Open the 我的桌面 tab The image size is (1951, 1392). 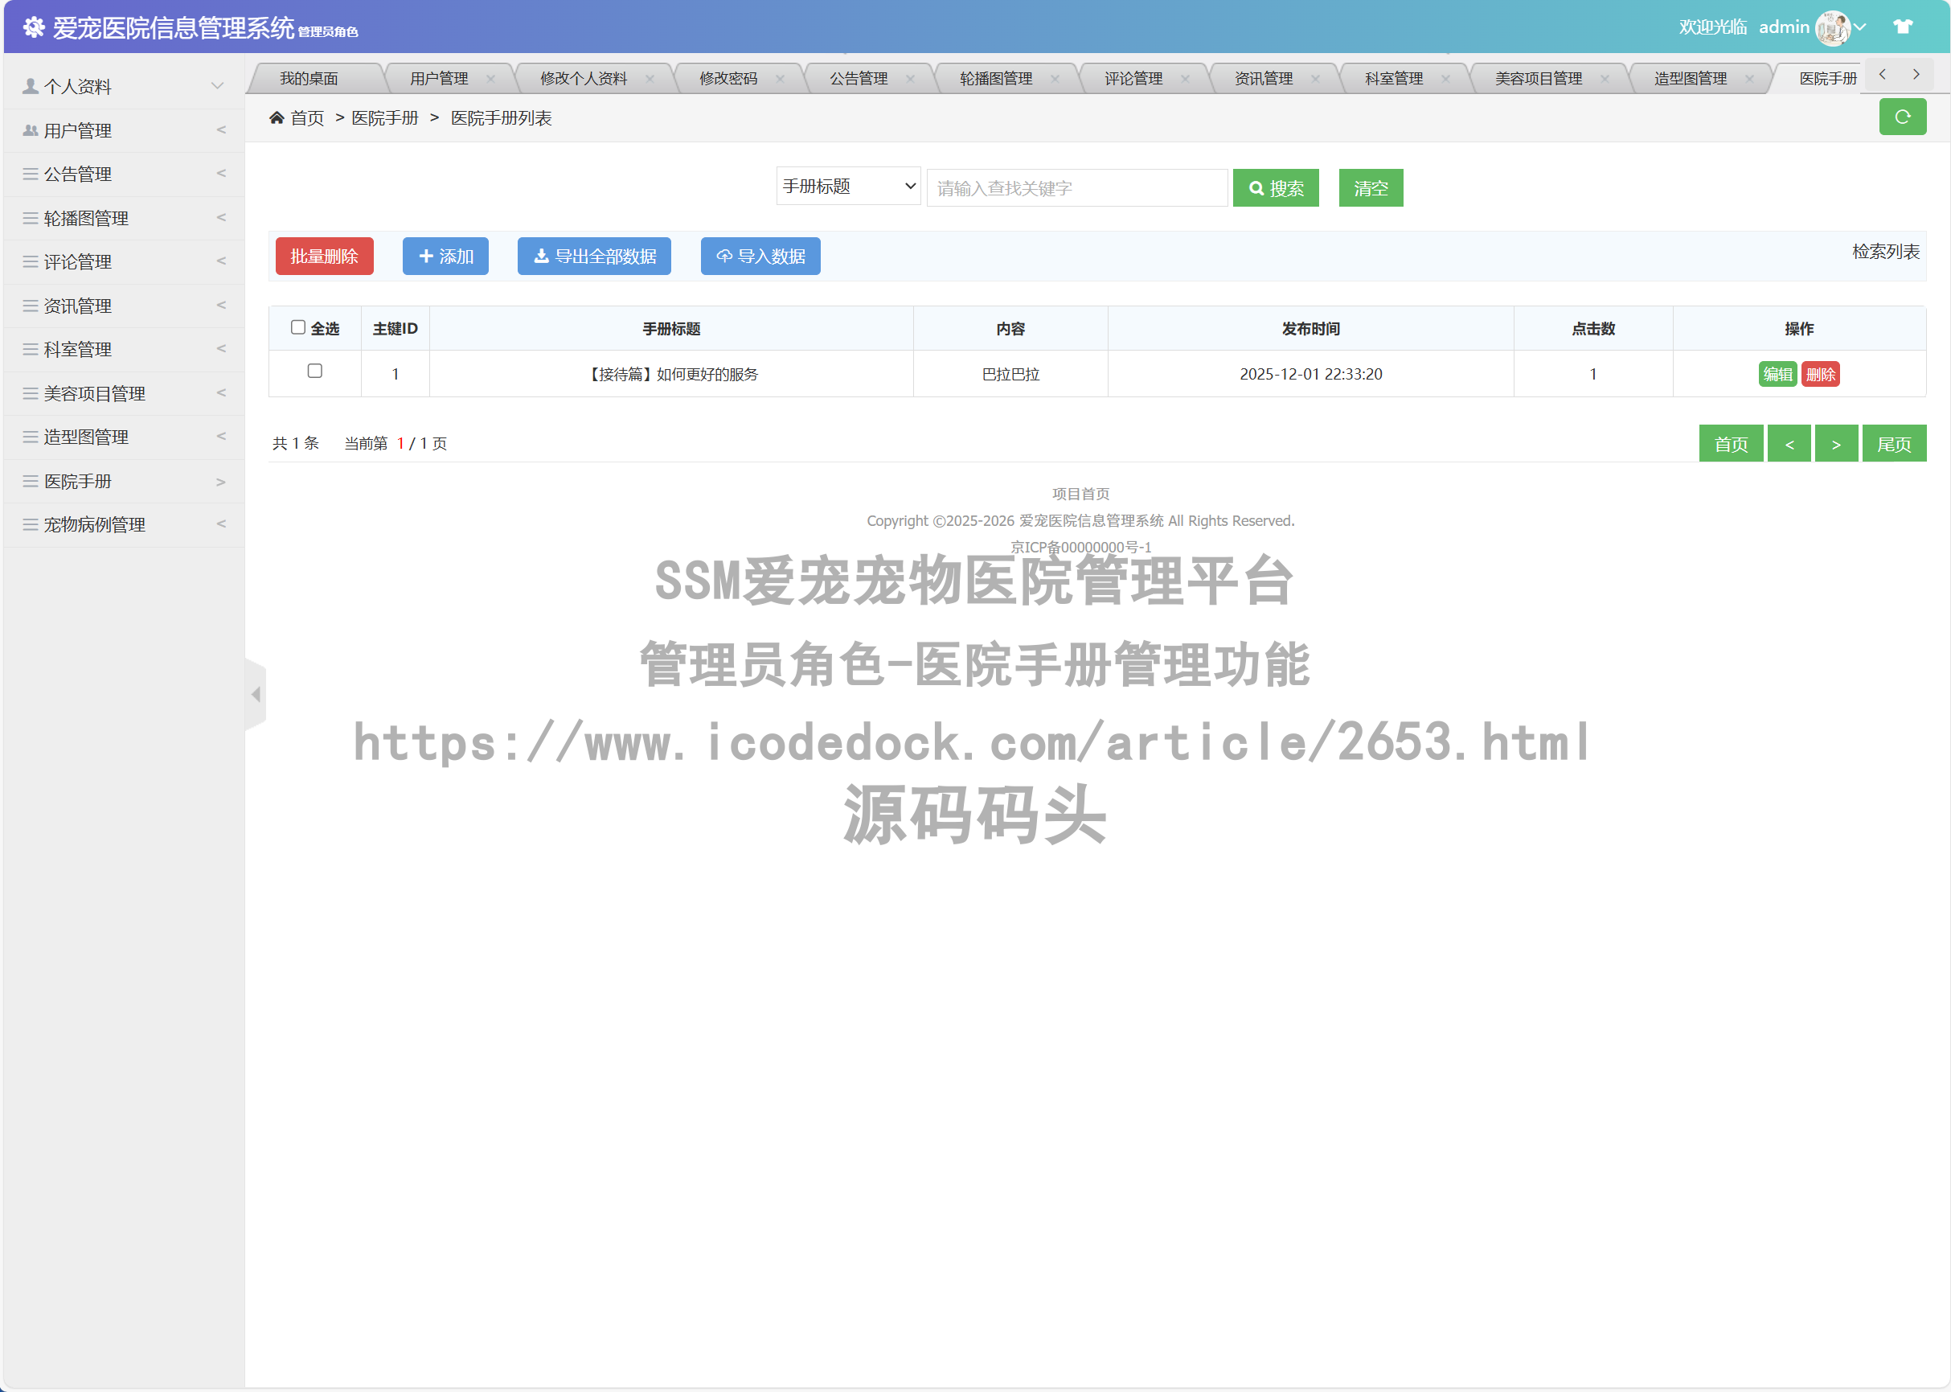(311, 78)
